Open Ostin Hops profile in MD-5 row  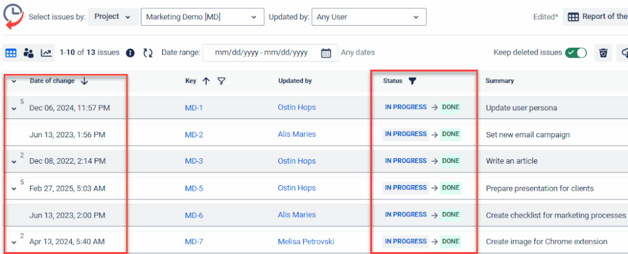297,188
